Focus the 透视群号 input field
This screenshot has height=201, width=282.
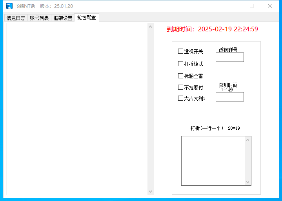tap(230, 57)
